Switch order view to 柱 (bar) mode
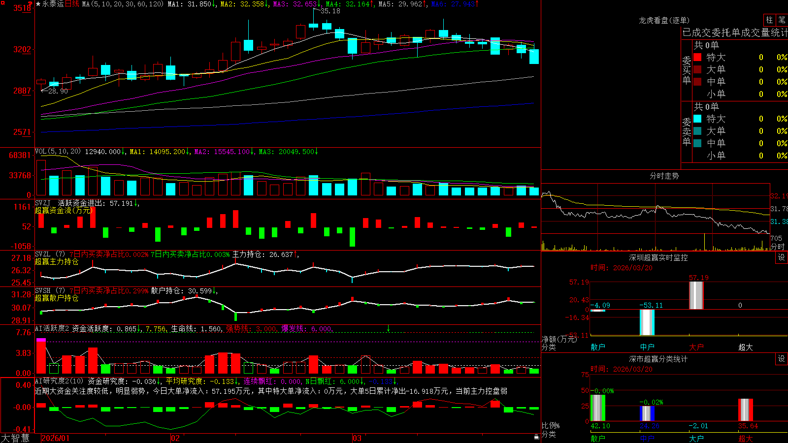The width and height of the screenshot is (788, 443). 769,20
